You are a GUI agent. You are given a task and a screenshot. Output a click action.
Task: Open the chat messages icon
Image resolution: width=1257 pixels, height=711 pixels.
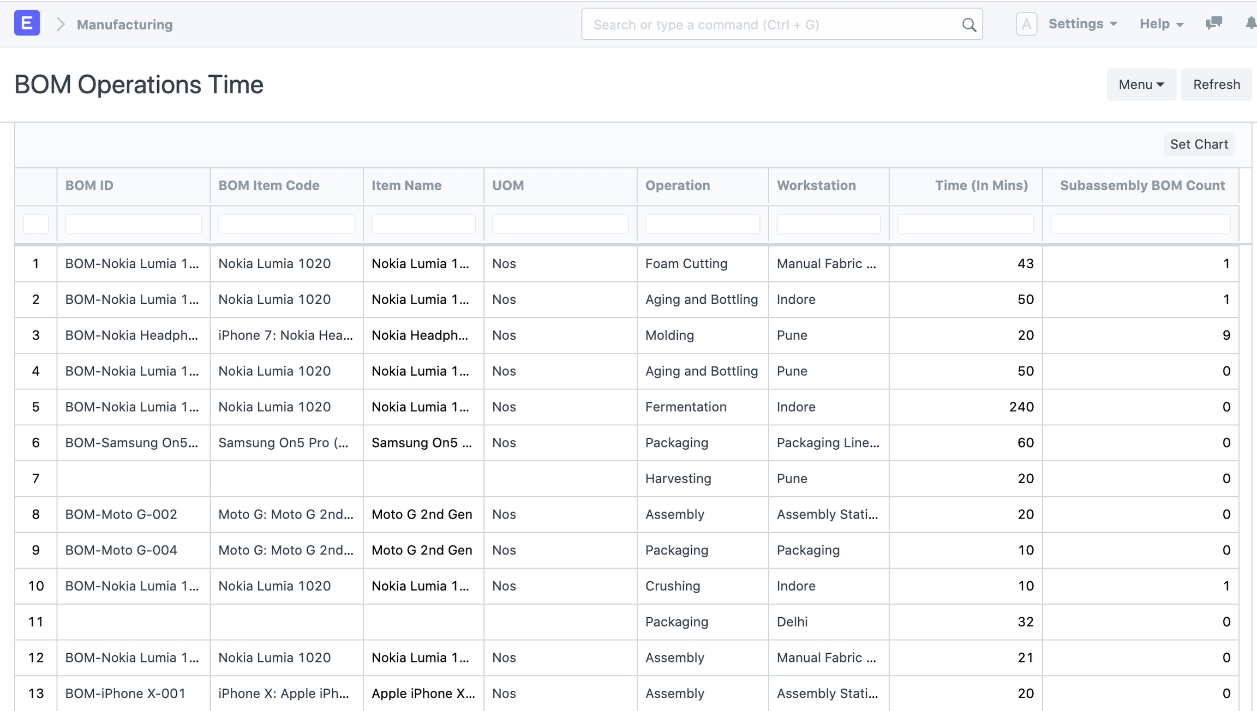pyautogui.click(x=1213, y=23)
